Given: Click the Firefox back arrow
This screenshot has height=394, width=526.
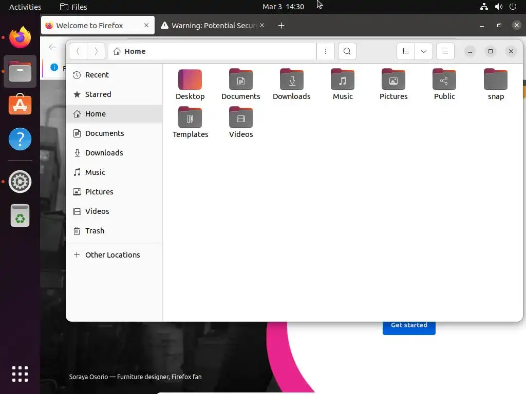Looking at the screenshot, I should point(52,47).
